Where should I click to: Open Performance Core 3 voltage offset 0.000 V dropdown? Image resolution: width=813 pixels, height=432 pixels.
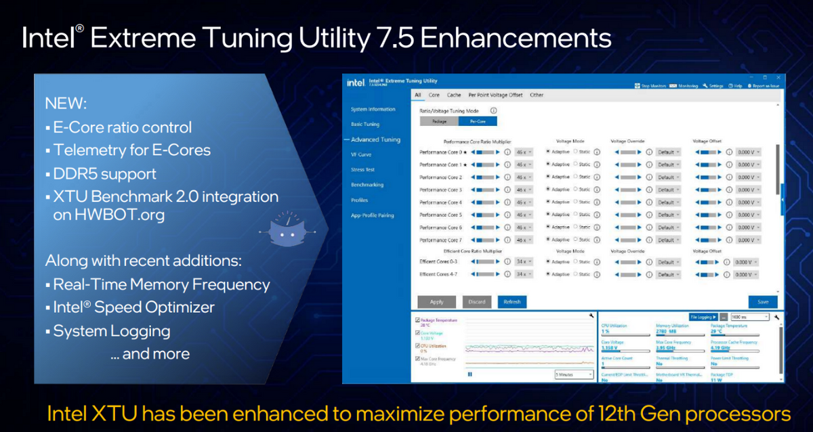(x=749, y=190)
